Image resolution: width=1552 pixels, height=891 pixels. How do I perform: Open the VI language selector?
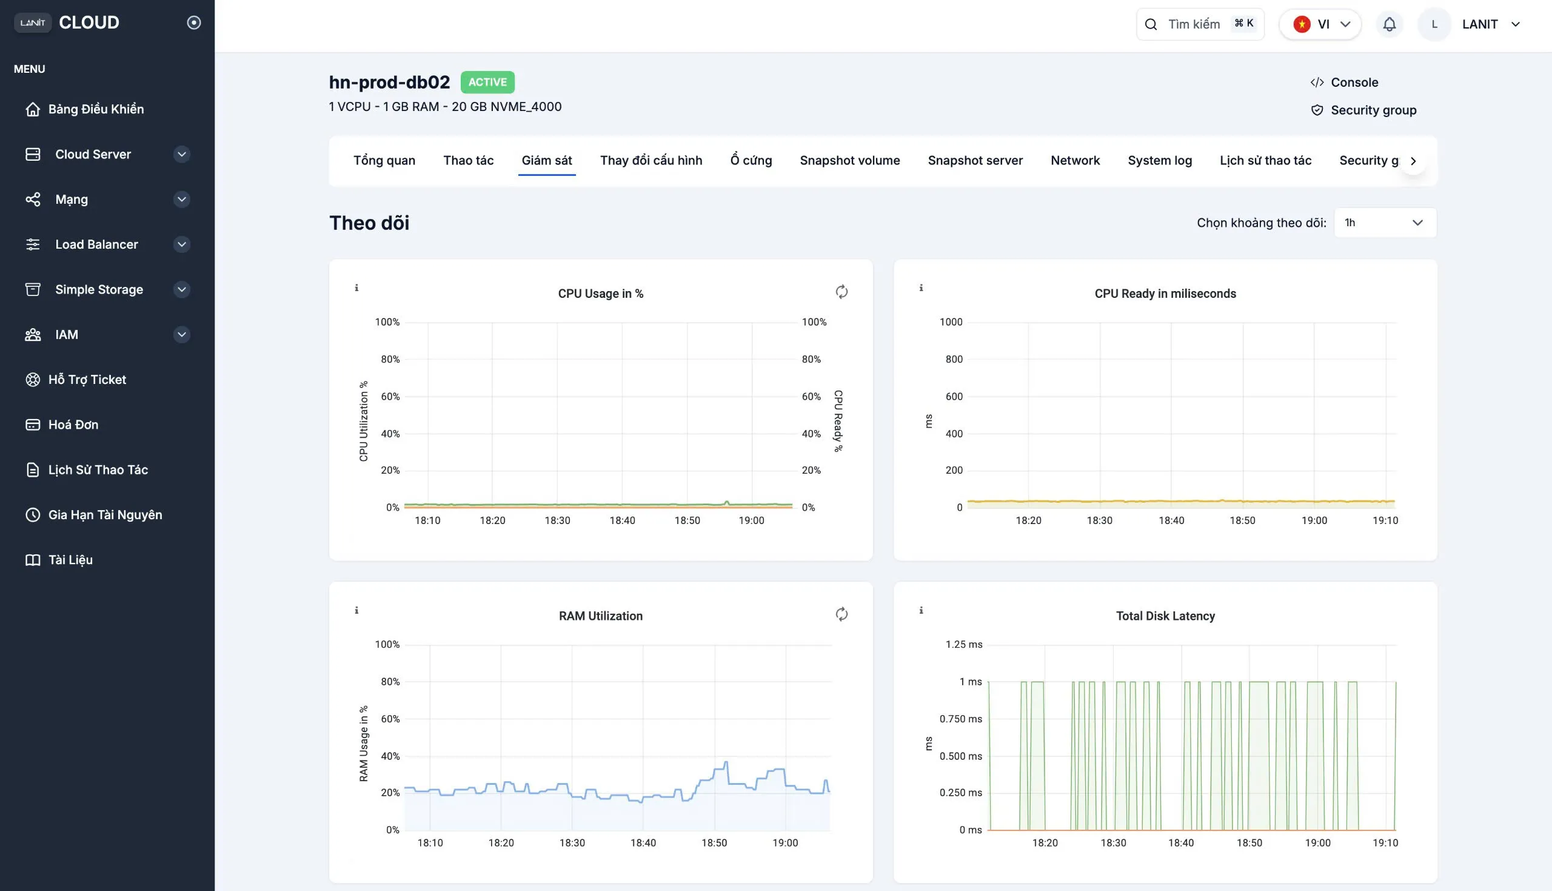coord(1320,24)
